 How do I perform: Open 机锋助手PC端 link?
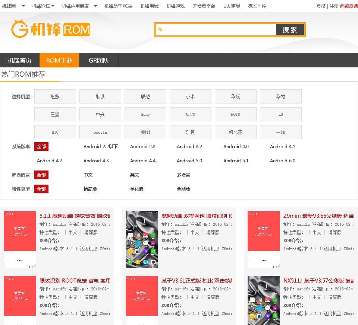pyautogui.click(x=118, y=6)
